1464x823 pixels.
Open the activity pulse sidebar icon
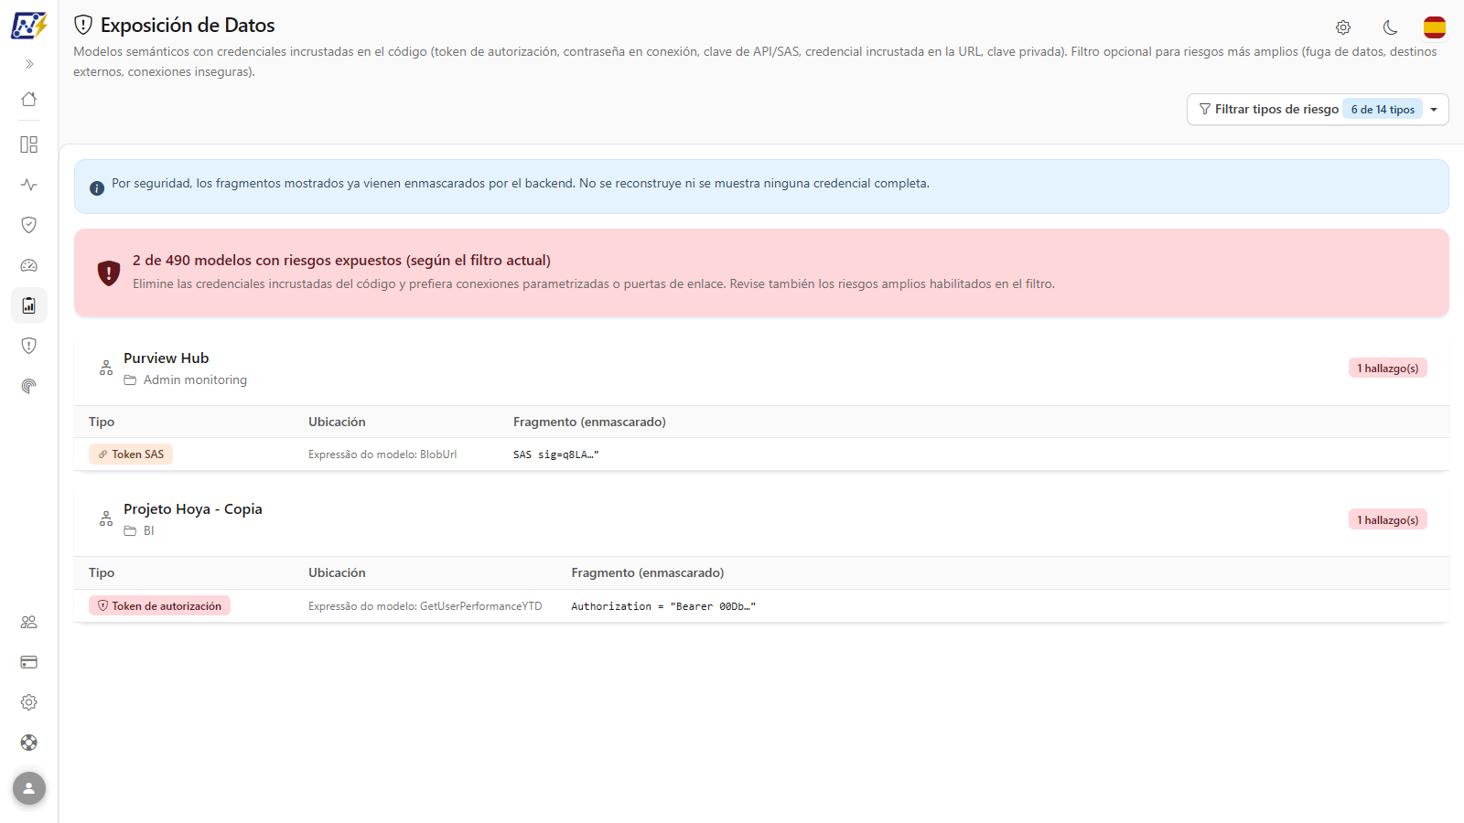pos(29,185)
